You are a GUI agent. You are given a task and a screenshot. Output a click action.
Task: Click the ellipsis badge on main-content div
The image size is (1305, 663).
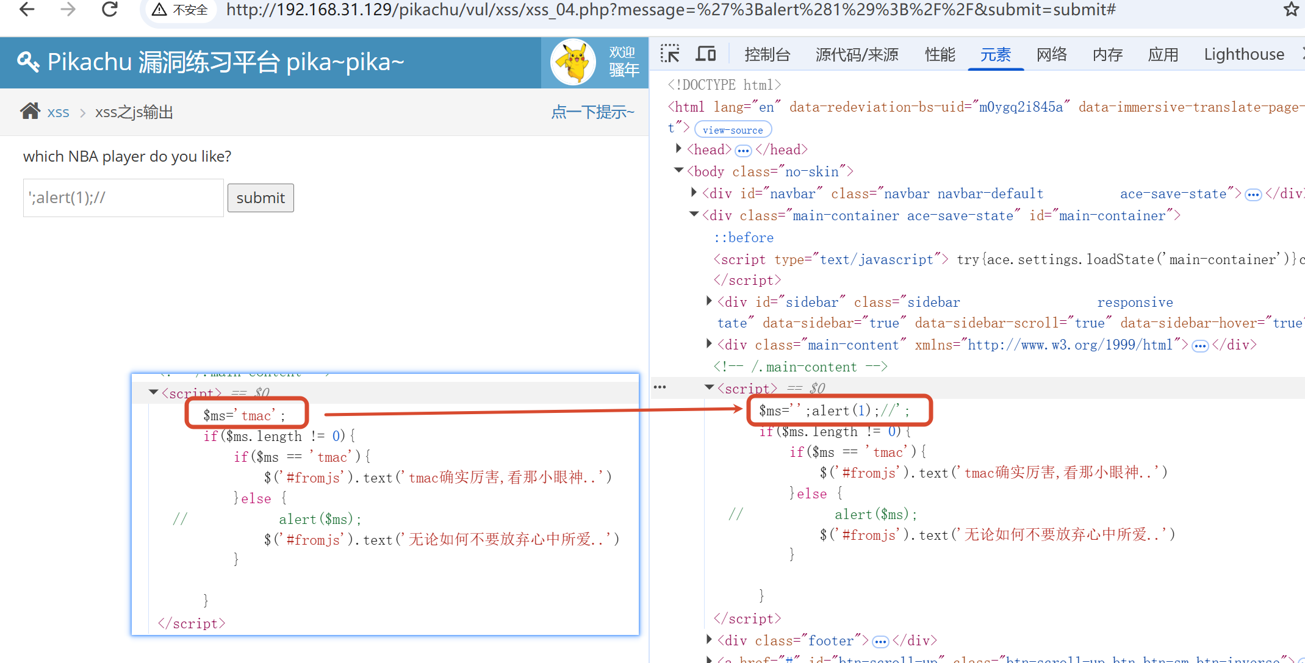(x=1200, y=346)
